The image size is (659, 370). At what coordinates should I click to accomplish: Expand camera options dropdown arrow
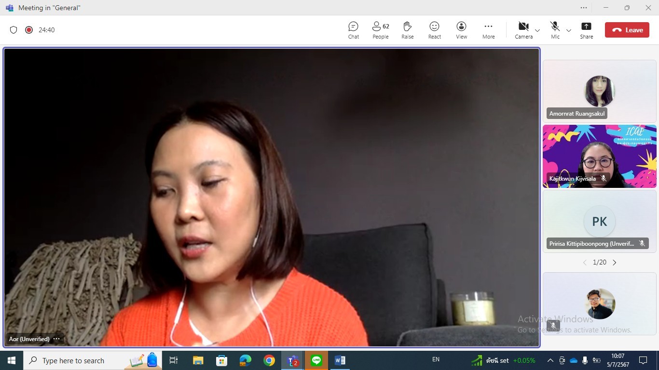[537, 30]
